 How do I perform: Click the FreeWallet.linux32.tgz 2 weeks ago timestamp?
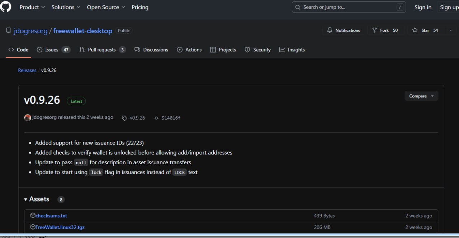[418, 227]
